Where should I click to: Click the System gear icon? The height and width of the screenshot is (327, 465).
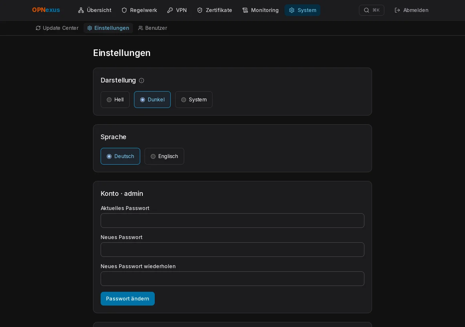pos(292,10)
